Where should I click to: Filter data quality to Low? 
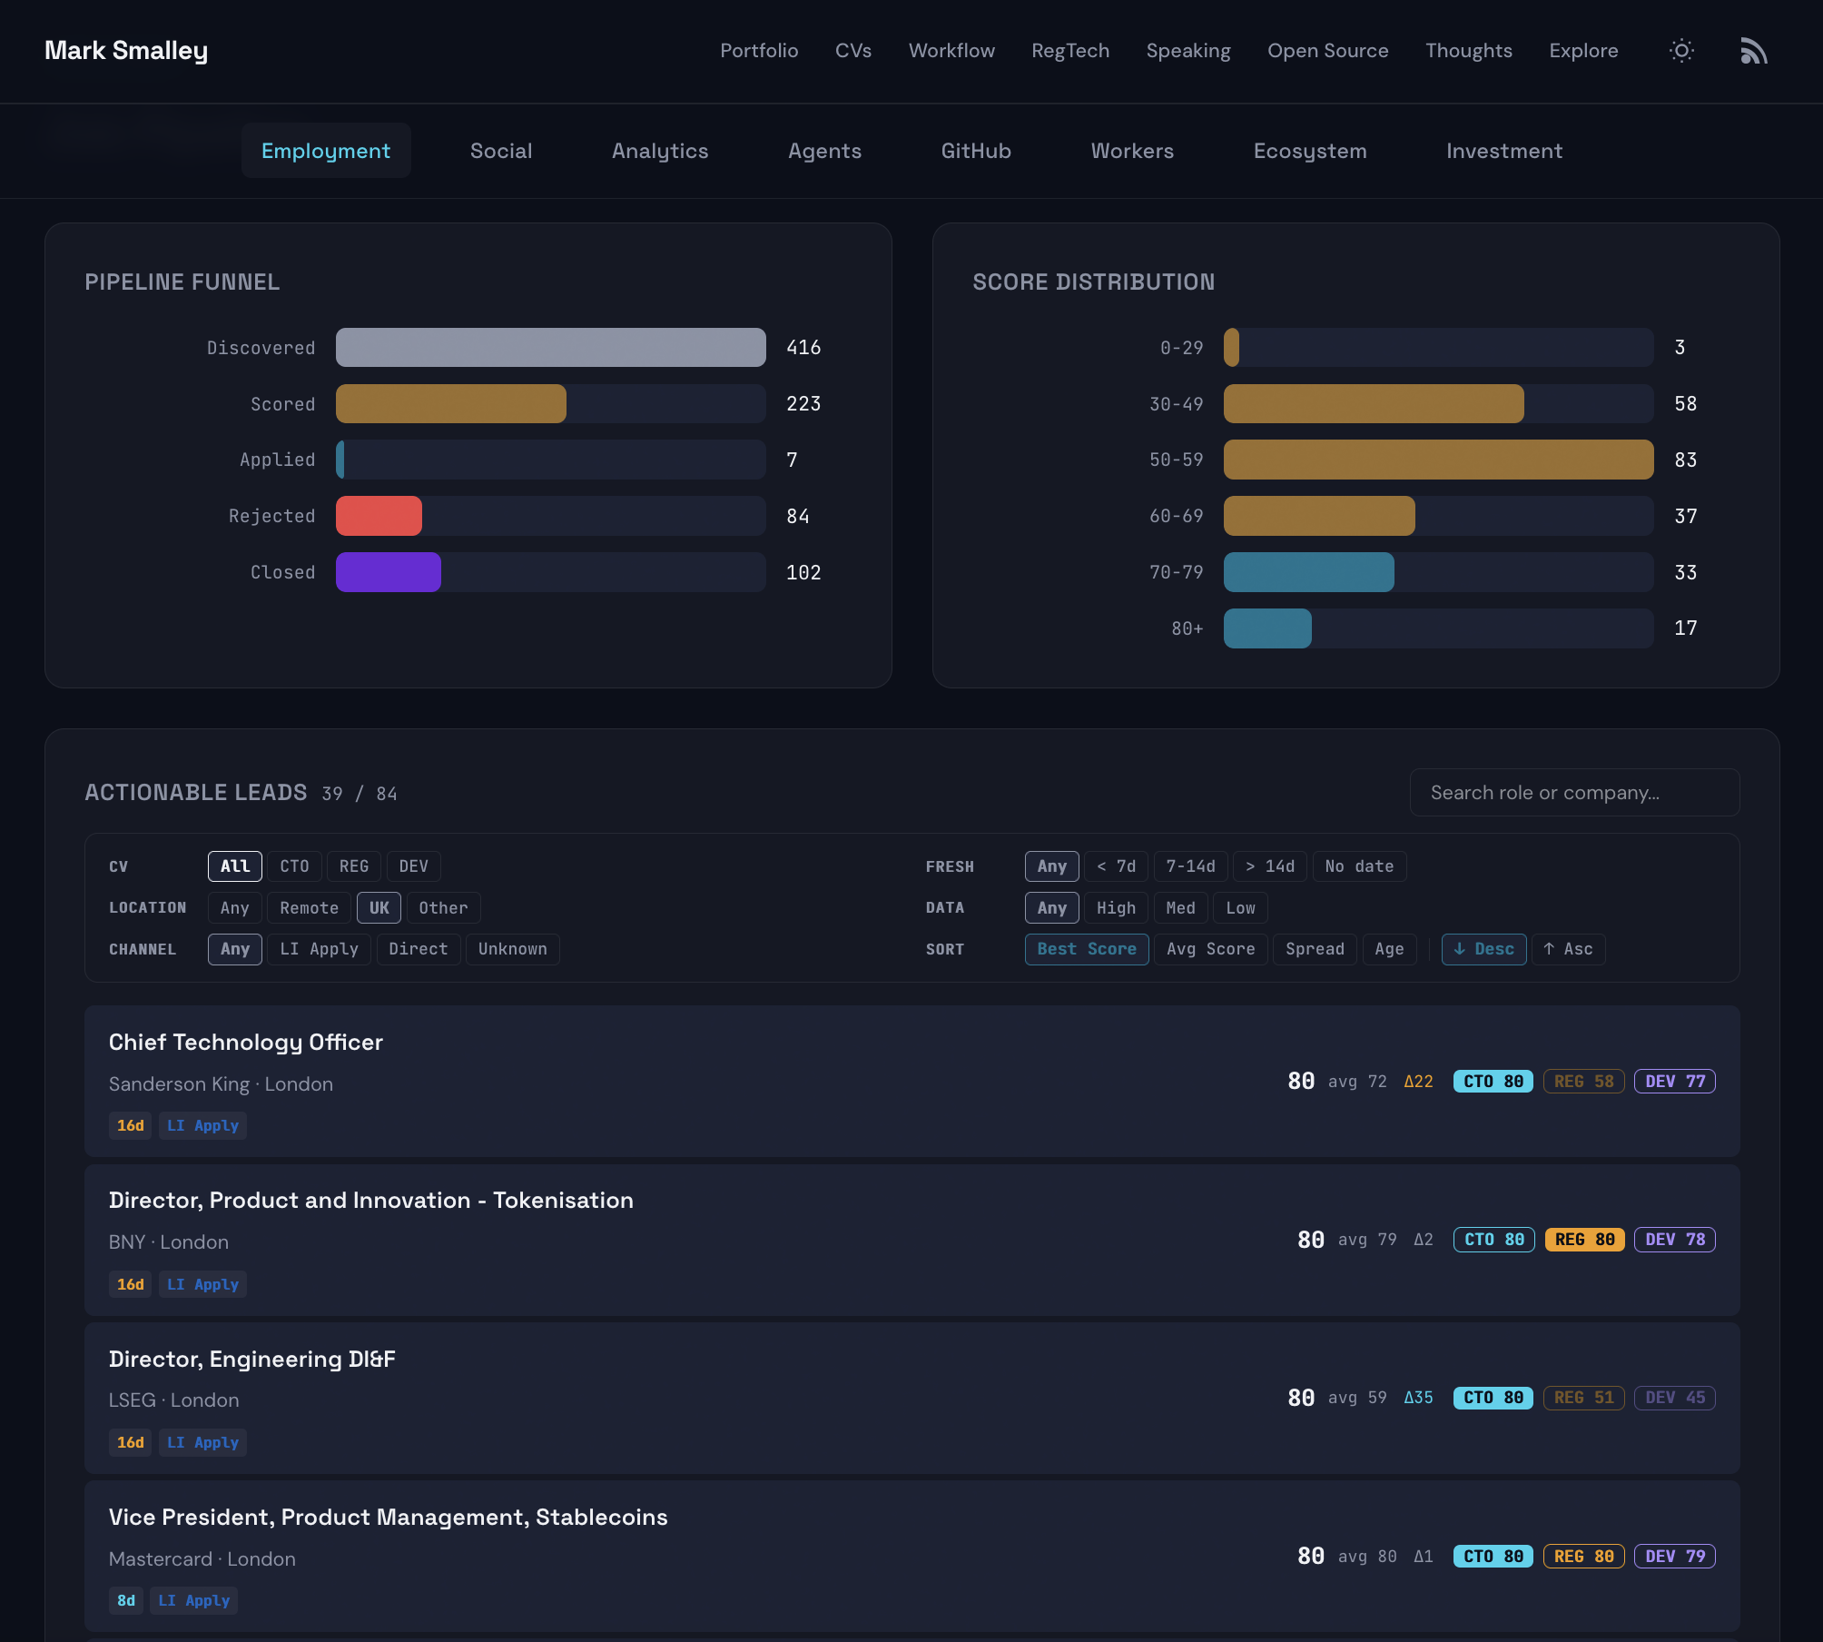click(1241, 908)
